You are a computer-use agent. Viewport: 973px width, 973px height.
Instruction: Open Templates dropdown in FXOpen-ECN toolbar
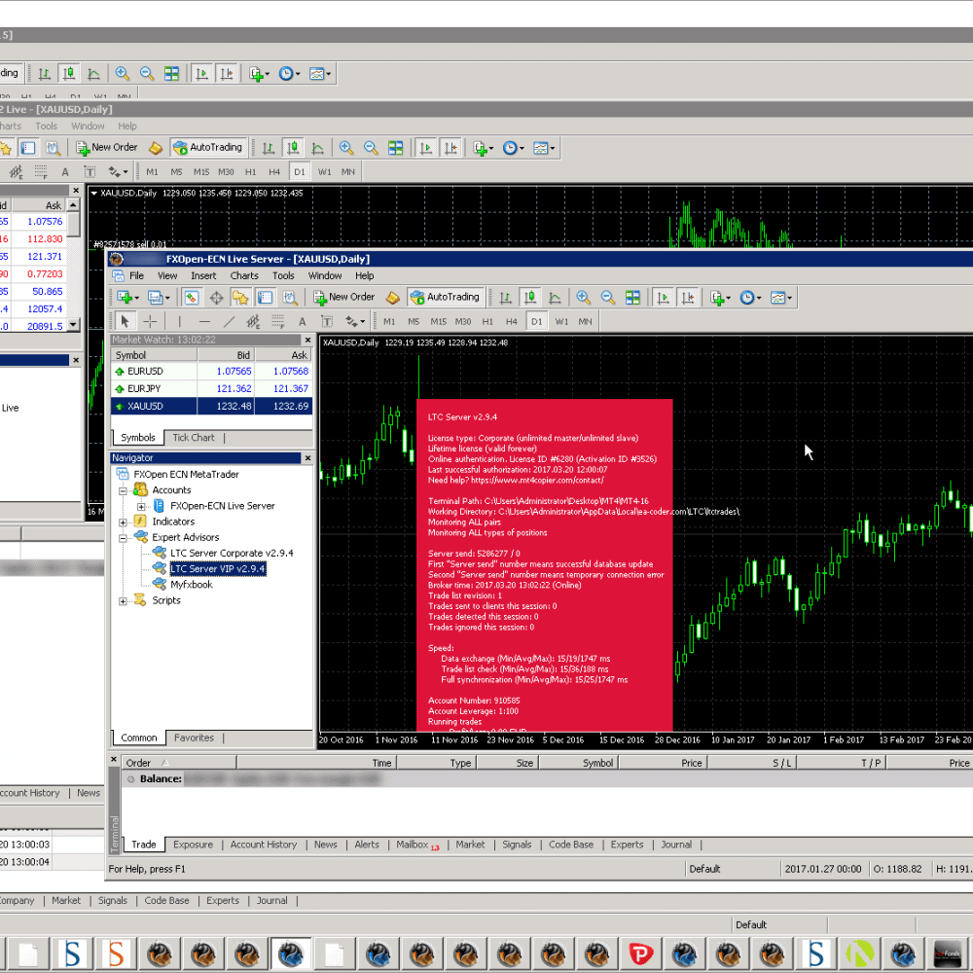click(x=781, y=298)
